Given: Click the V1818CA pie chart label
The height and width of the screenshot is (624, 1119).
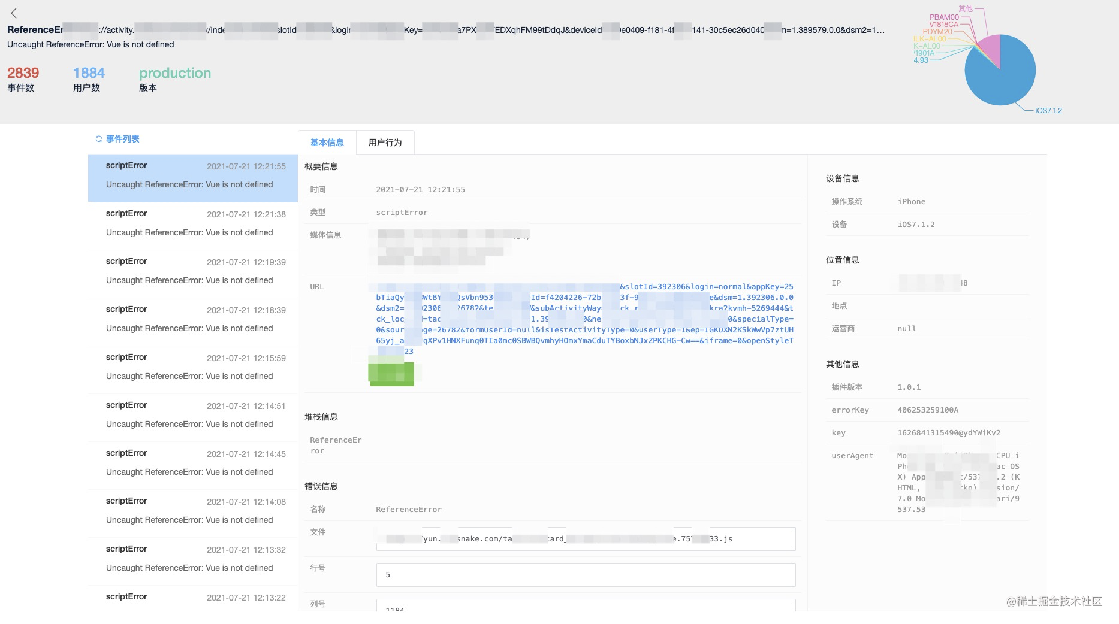Looking at the screenshot, I should pos(944,25).
